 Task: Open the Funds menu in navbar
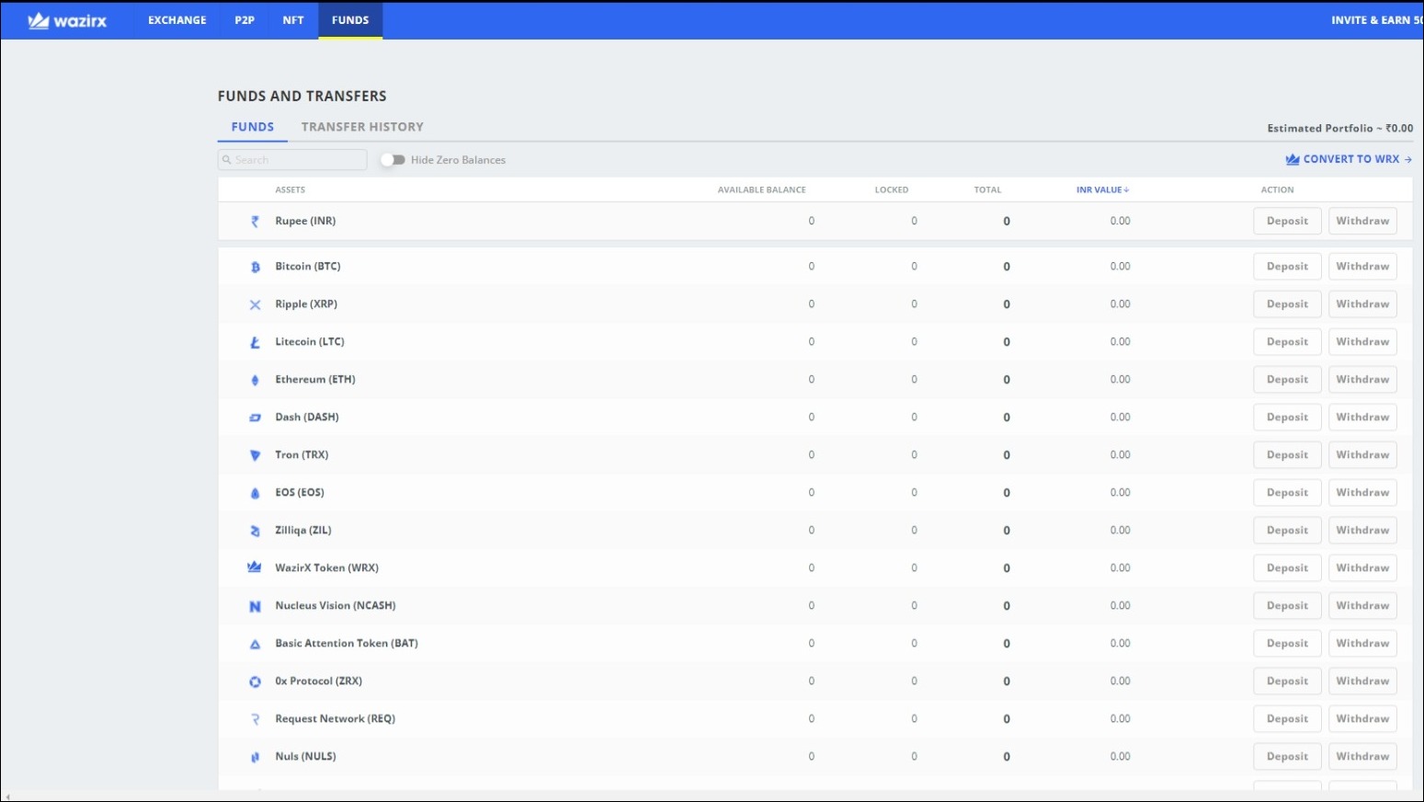(x=350, y=20)
